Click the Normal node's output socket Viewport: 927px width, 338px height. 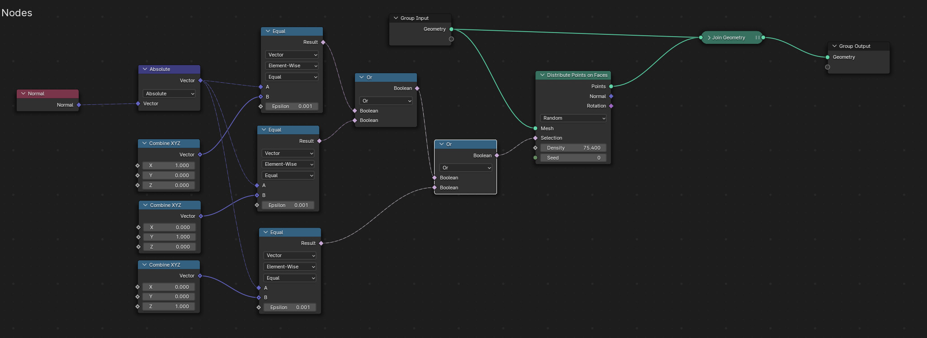(x=79, y=105)
